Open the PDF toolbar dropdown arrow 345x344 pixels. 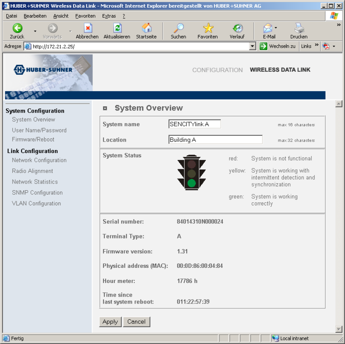[334, 46]
